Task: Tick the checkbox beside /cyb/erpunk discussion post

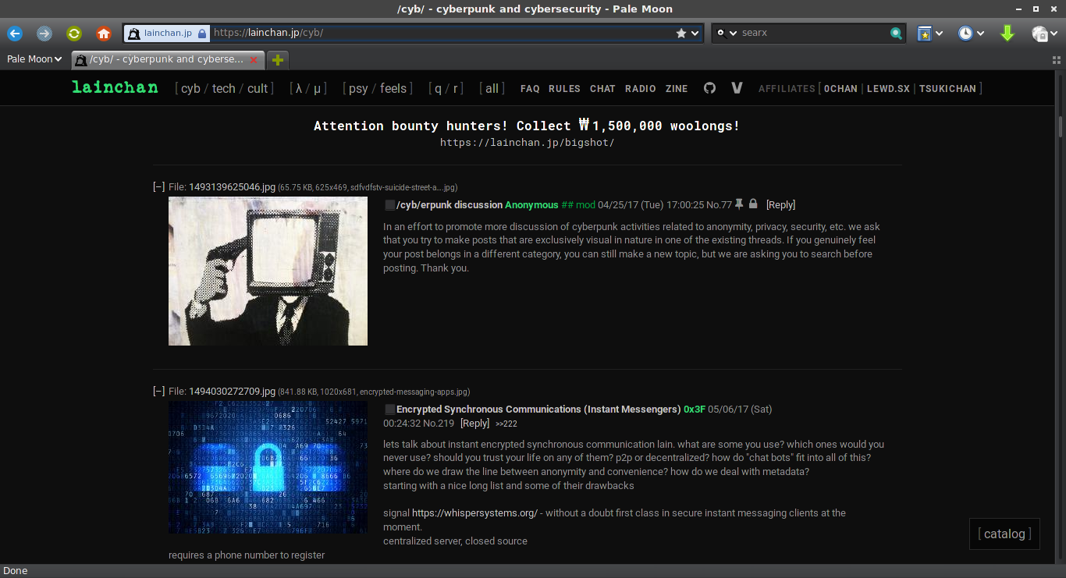Action: 389,205
